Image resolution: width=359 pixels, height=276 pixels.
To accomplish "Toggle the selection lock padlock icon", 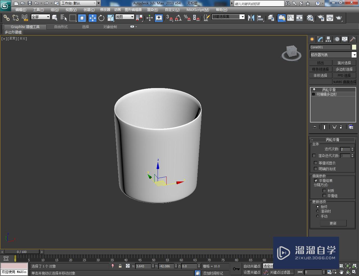I will click(x=120, y=266).
